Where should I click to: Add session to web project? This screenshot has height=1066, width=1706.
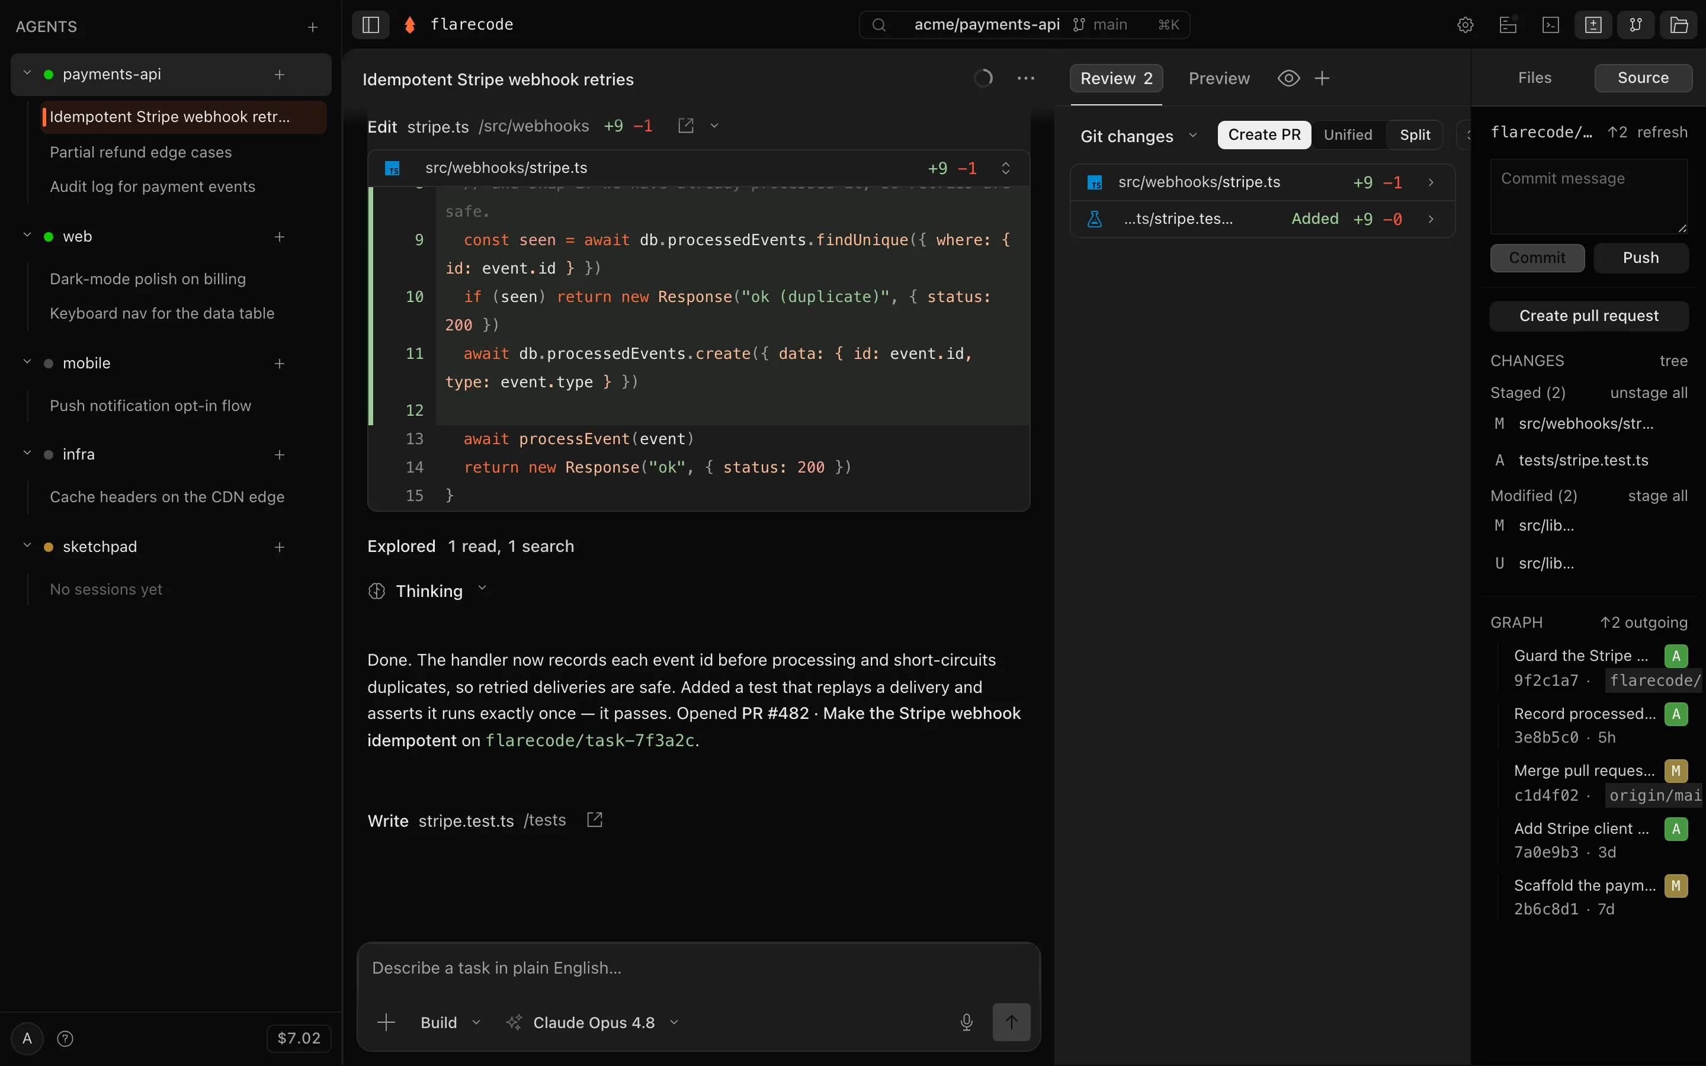coord(280,237)
